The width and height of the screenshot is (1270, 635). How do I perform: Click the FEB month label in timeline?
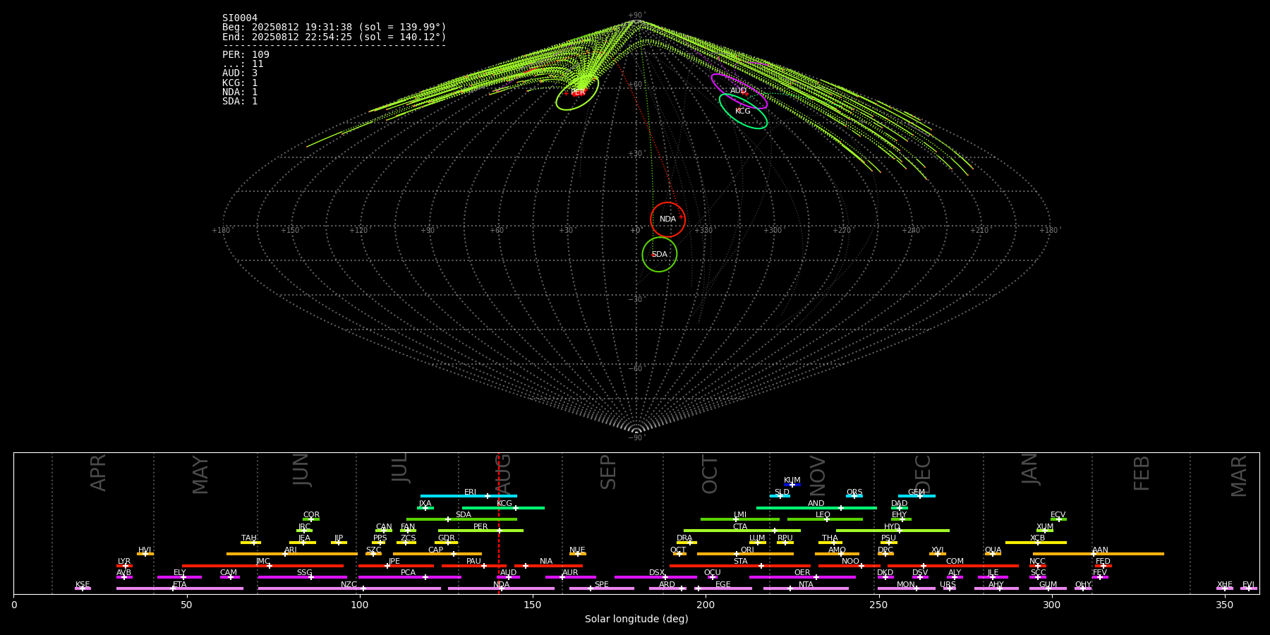point(1142,473)
